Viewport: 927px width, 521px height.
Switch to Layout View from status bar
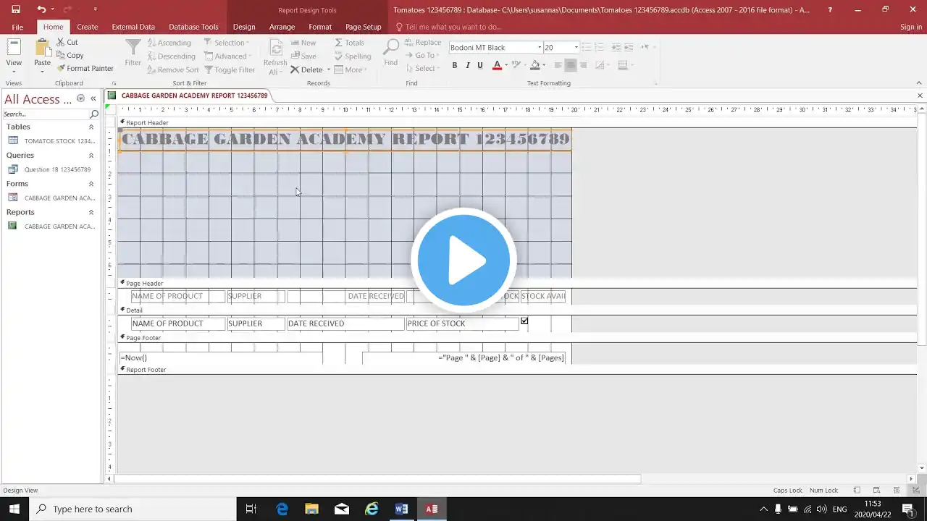point(896,491)
